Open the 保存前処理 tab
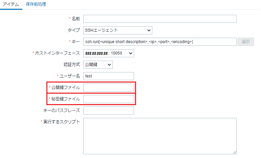 pyautogui.click(x=36, y=4)
